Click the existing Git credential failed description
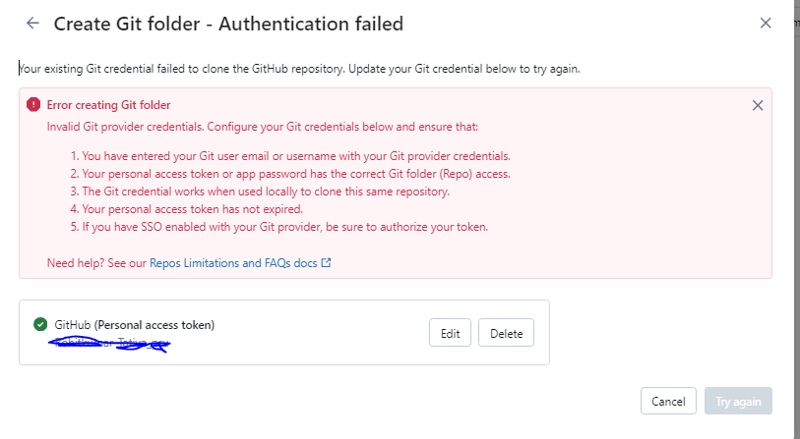Screen dimensions: 800x439 (x=299, y=69)
